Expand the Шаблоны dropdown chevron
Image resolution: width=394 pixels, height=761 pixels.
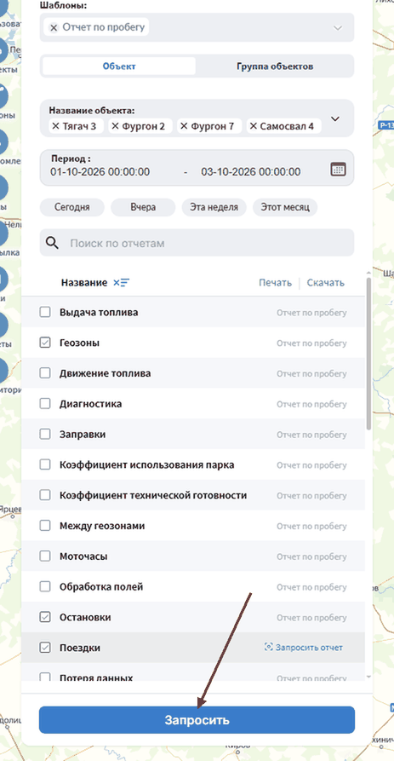[338, 27]
